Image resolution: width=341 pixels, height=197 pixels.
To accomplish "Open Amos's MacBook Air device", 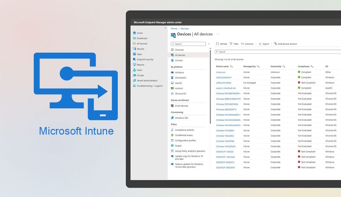I will 226,88.
